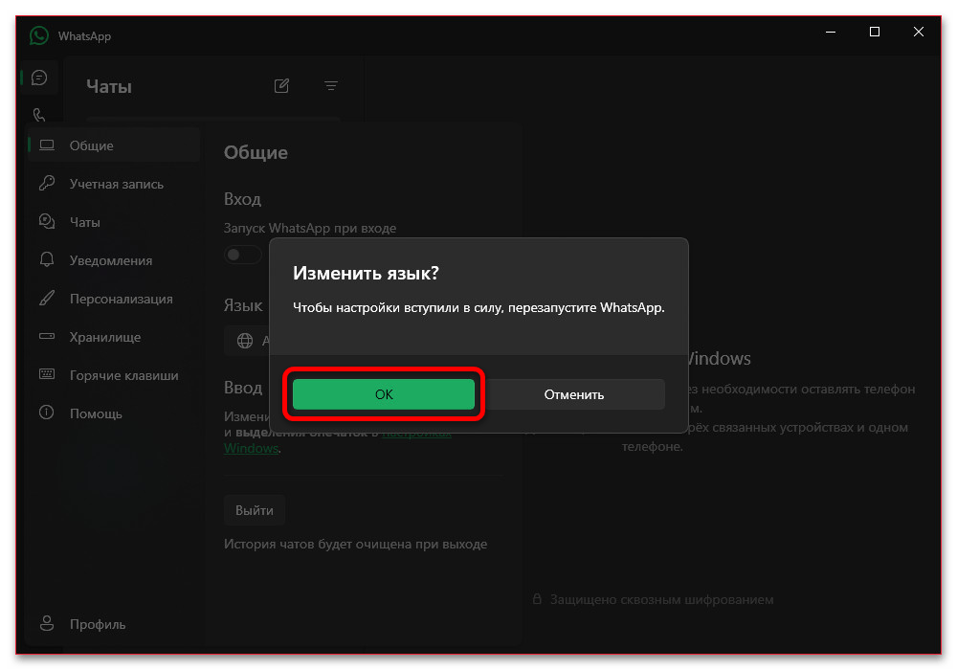Image resolution: width=957 pixels, height=670 pixels.
Task: Click Защищено сквозным шифрованием text
Action: coord(661,599)
